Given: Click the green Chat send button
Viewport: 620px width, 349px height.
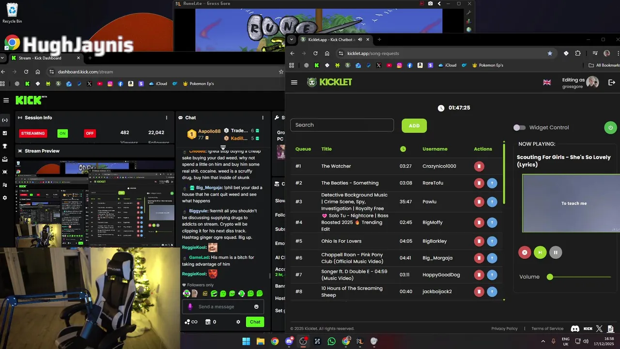Looking at the screenshot, I should coord(255,322).
